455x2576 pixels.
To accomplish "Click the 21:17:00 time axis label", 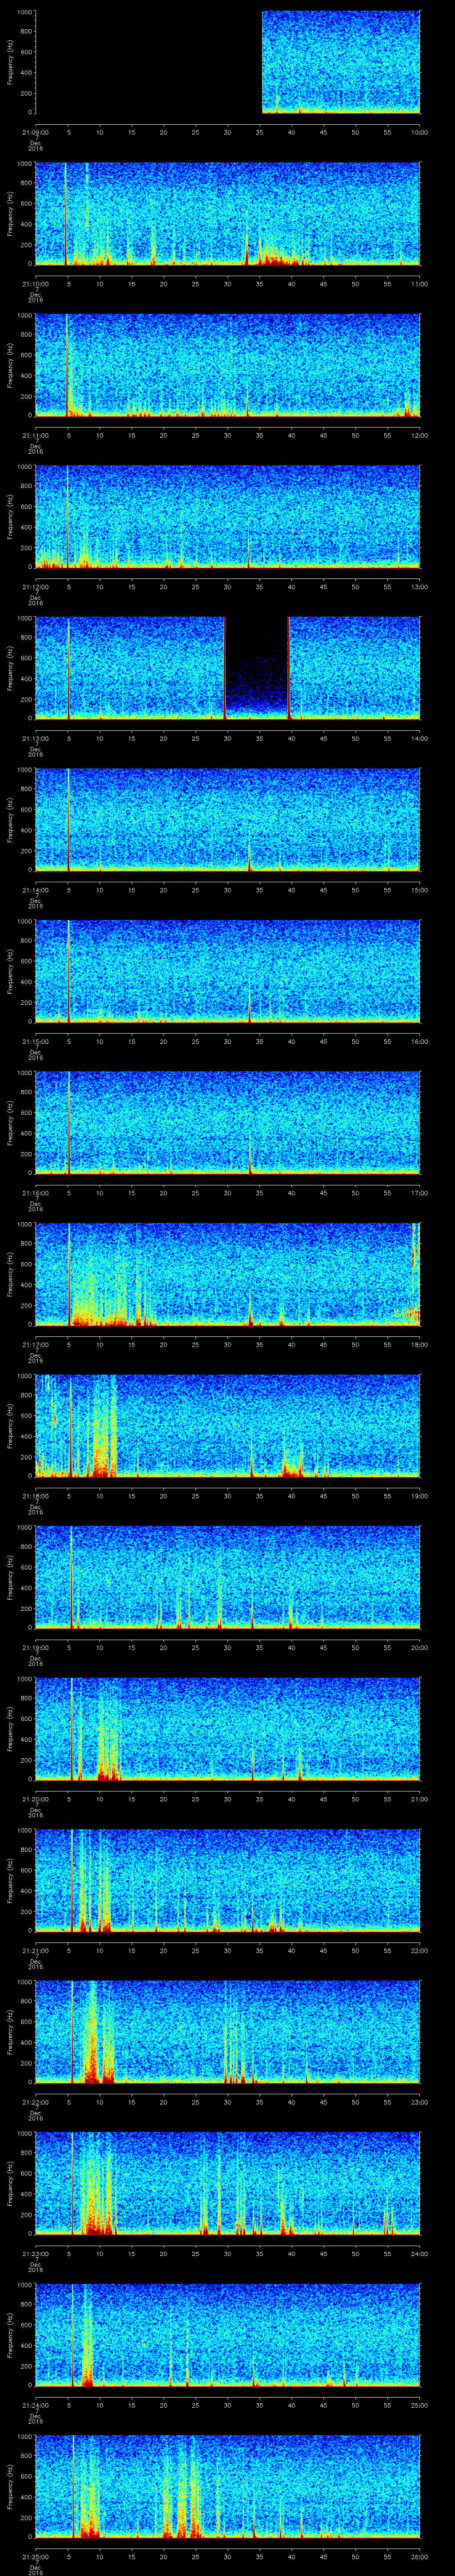I will [35, 1344].
